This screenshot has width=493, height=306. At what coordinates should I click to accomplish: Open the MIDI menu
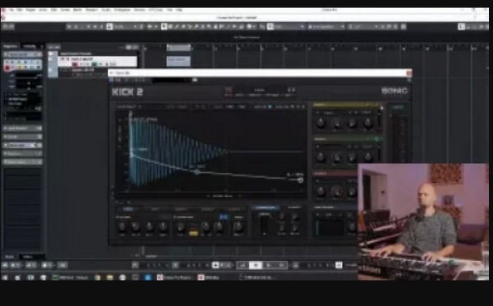(54, 10)
